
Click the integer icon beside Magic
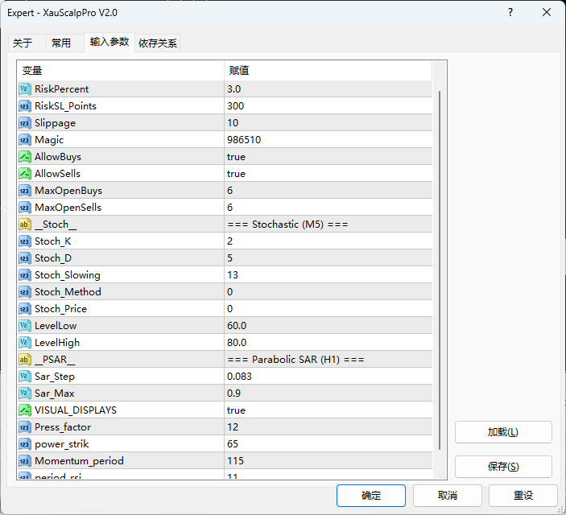point(25,140)
